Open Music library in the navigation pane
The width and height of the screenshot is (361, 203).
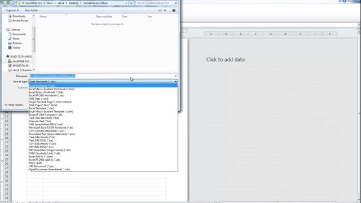(16, 39)
